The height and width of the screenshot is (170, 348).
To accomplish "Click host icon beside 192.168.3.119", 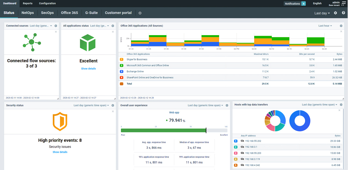I will pyautogui.click(x=242, y=159).
